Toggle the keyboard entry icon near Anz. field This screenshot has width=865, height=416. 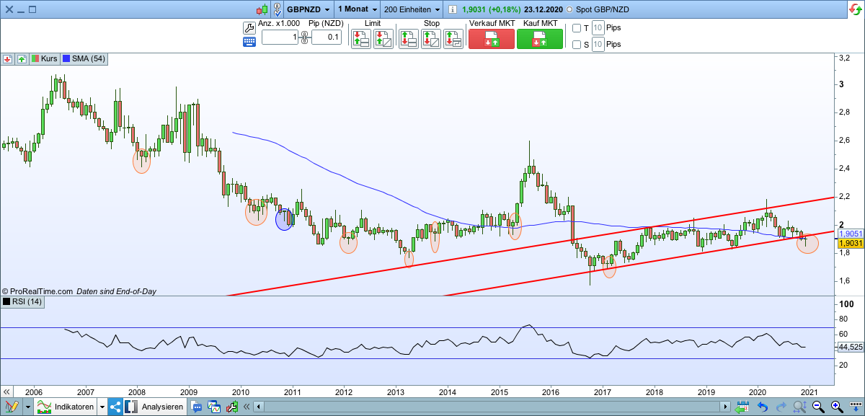coord(249,41)
